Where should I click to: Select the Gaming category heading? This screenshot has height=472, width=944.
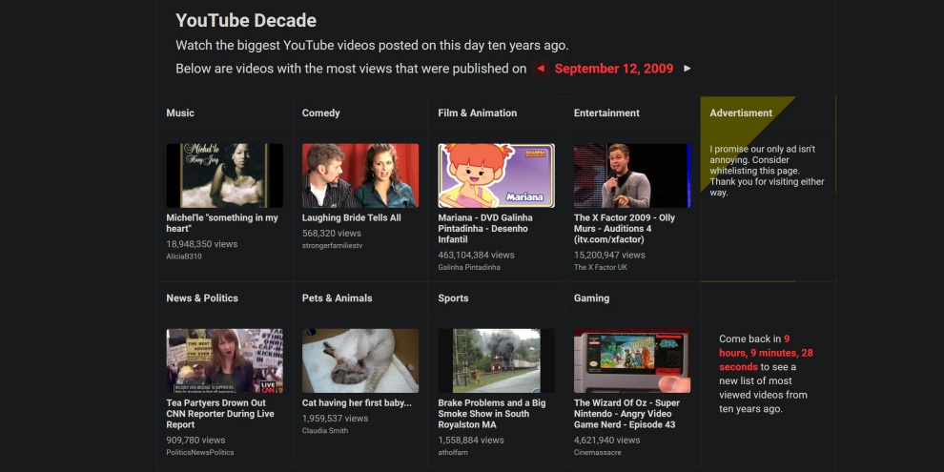pyautogui.click(x=592, y=298)
